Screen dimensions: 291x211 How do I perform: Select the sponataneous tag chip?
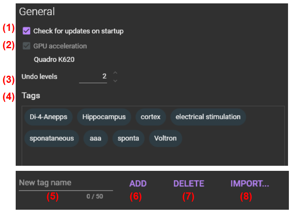point(51,138)
